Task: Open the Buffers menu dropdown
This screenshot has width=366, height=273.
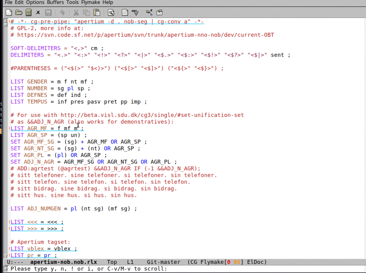Action: [x=56, y=2]
